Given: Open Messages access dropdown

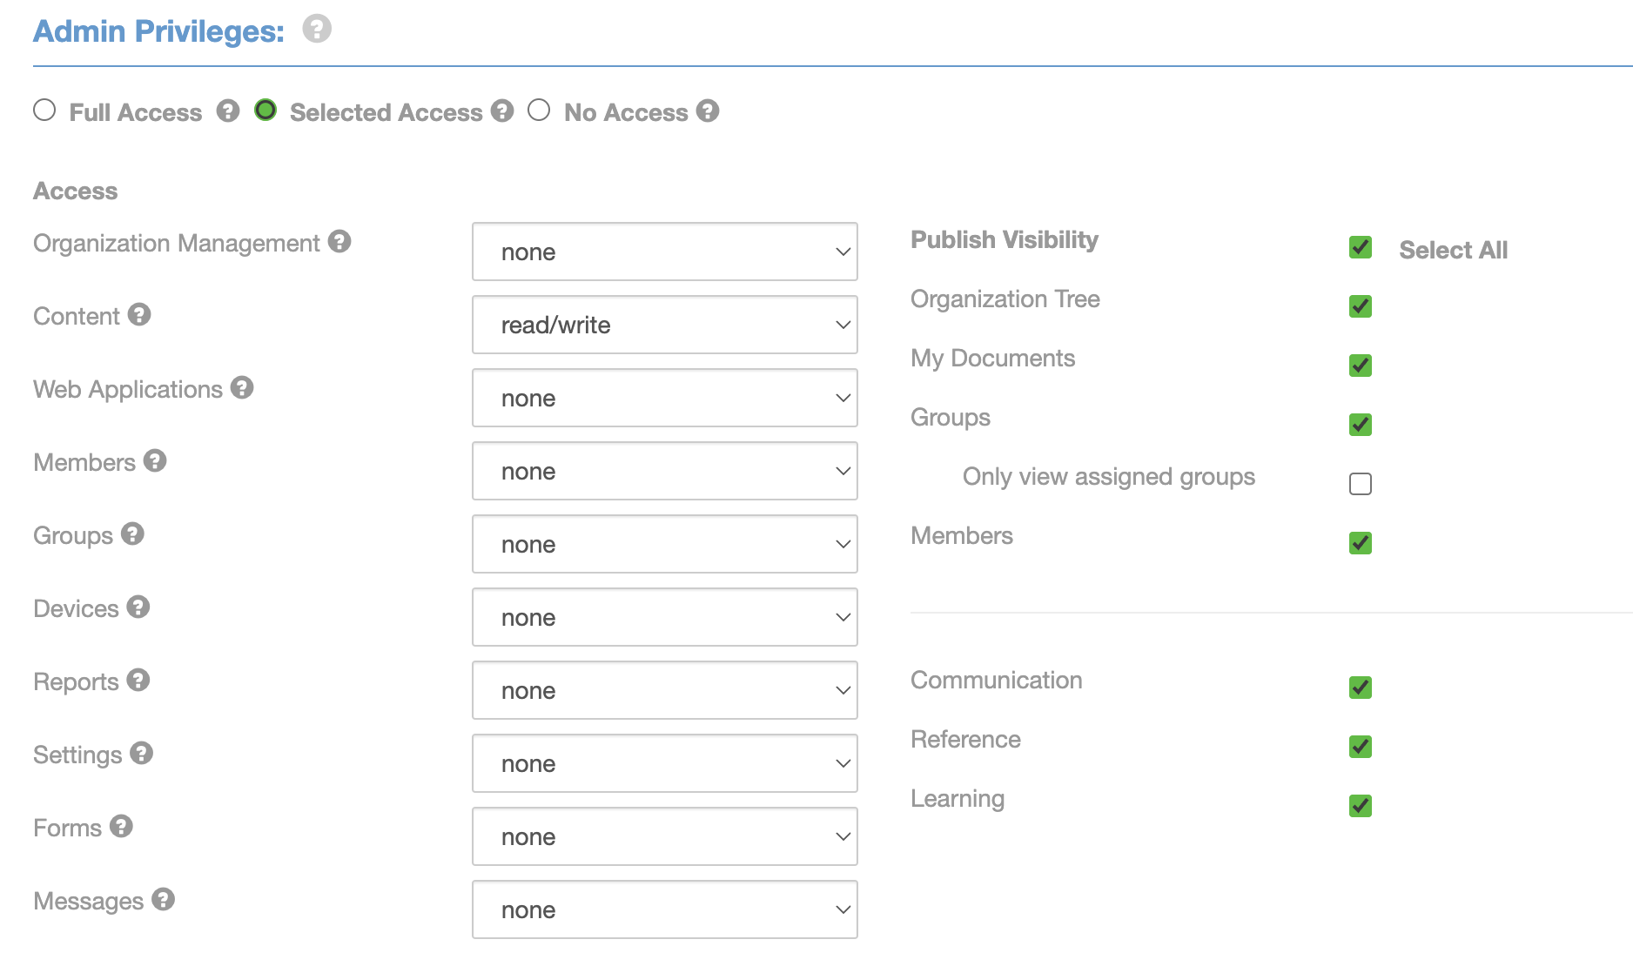Looking at the screenshot, I should point(665,909).
